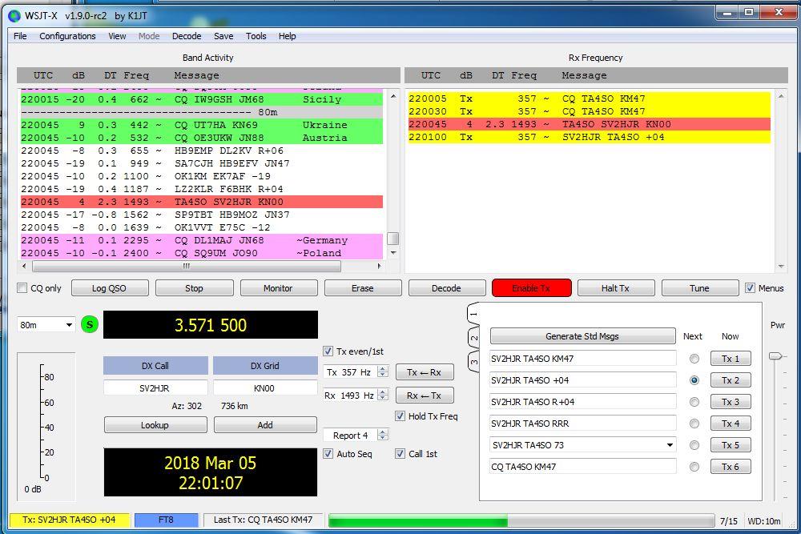
Task: Click the 3.571 500 frequency display
Action: pyautogui.click(x=211, y=325)
